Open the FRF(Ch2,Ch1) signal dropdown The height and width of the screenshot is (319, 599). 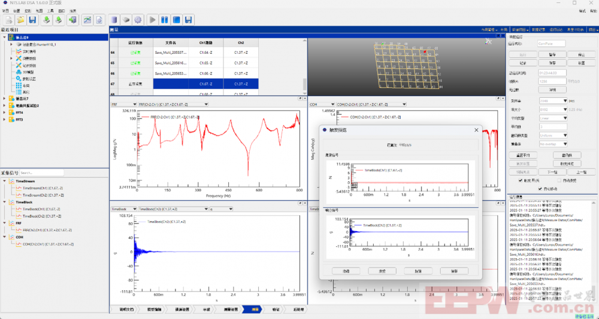(x=173, y=105)
